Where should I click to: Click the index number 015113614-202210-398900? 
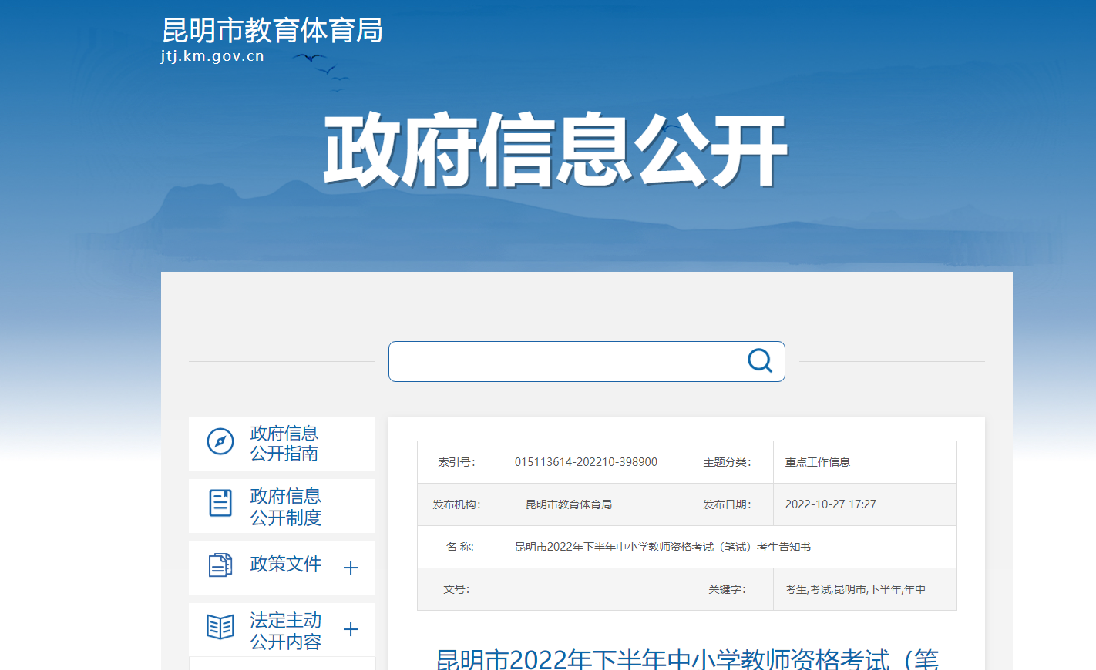pyautogui.click(x=586, y=462)
